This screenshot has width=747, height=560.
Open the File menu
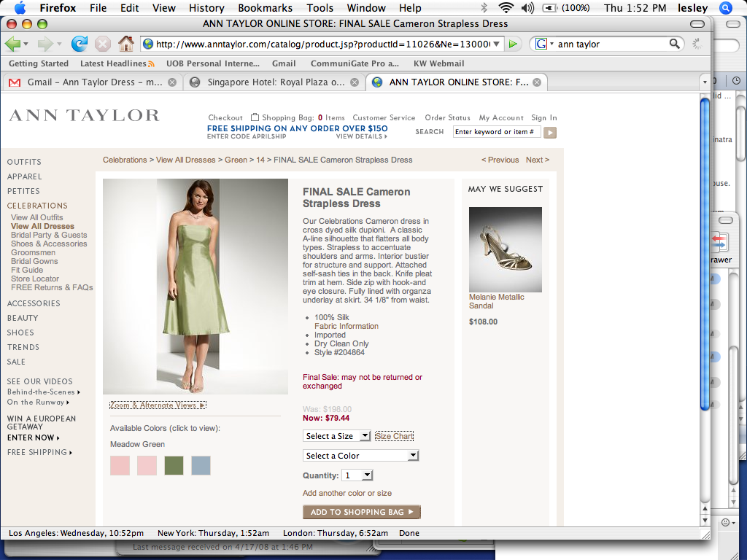point(98,8)
